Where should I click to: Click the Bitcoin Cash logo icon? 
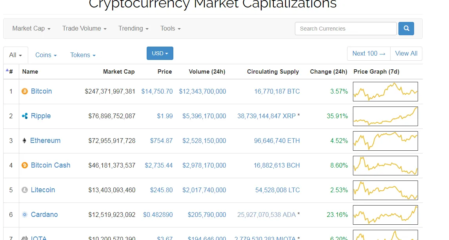tap(25, 165)
